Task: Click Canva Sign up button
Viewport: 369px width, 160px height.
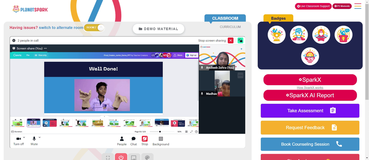Action: pyautogui.click(x=191, y=55)
